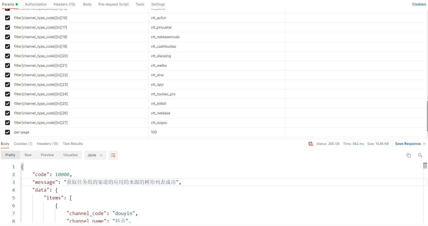Click the Cookies link at top right
Viewport: 428px width, 226px height.
[419, 4]
